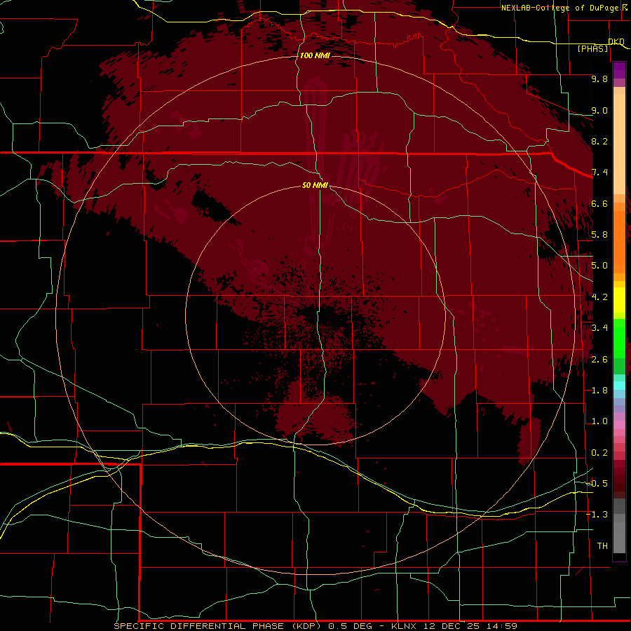Click the [PHAS] unit label

click(592, 49)
